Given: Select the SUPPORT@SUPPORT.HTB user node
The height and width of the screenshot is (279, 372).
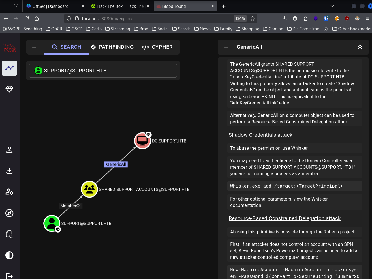Looking at the screenshot, I should tap(52, 223).
